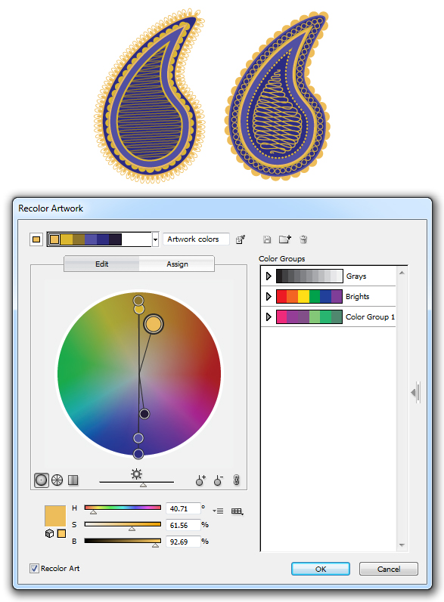Image resolution: width=444 pixels, height=602 pixels.
Task: Select the segmented color wheel display icon
Action: (57, 480)
